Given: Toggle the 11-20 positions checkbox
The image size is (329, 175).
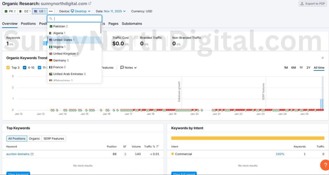Looking at the screenshot, I should coord(40,68).
